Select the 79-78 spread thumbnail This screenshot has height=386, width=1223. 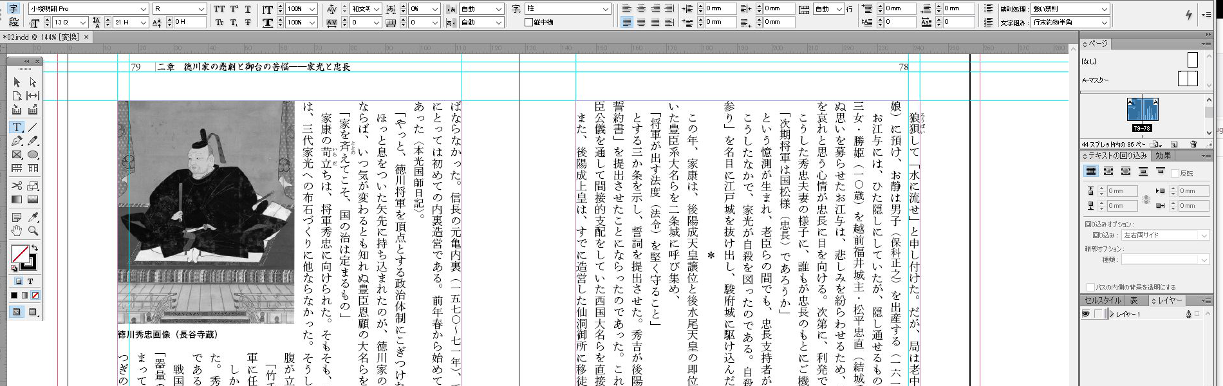pos(1143,110)
